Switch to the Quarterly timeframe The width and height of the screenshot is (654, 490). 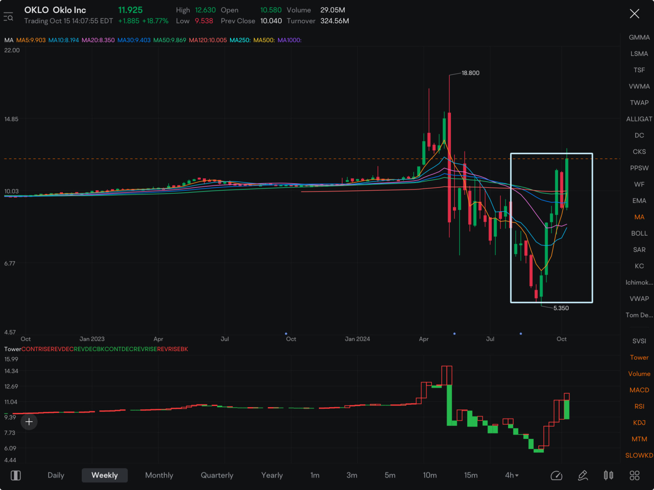click(x=217, y=475)
